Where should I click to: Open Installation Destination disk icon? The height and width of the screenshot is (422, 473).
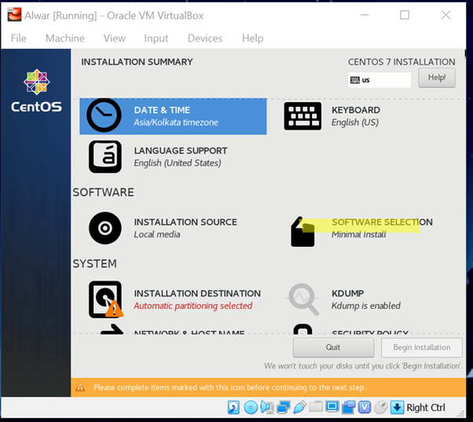click(104, 299)
